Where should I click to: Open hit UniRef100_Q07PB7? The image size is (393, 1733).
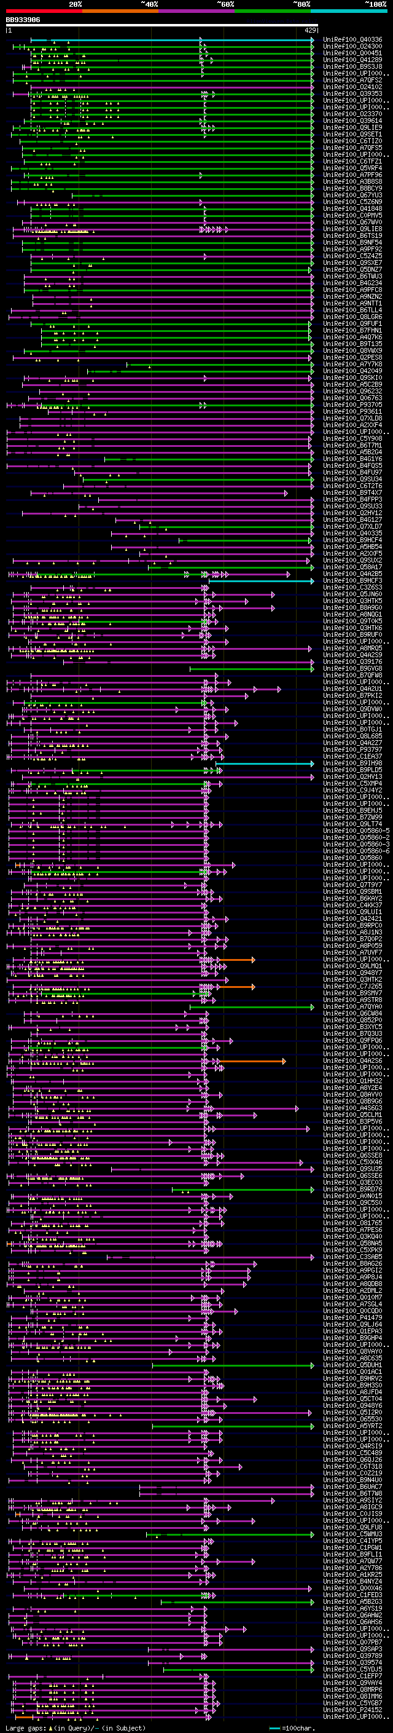pyautogui.click(x=352, y=1642)
